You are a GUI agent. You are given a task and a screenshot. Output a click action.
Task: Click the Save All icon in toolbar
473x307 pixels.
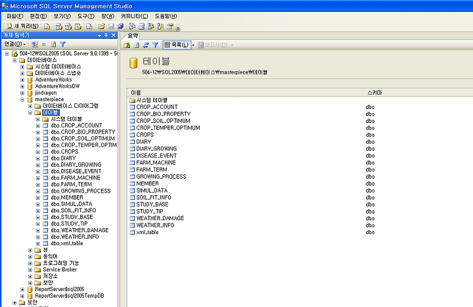[121, 26]
